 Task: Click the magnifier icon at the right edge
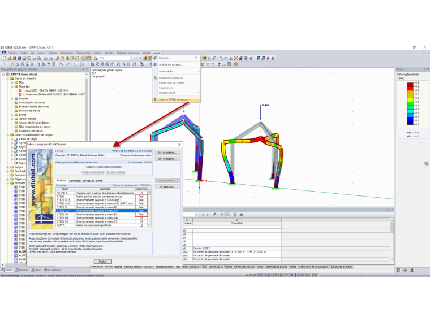point(427,164)
